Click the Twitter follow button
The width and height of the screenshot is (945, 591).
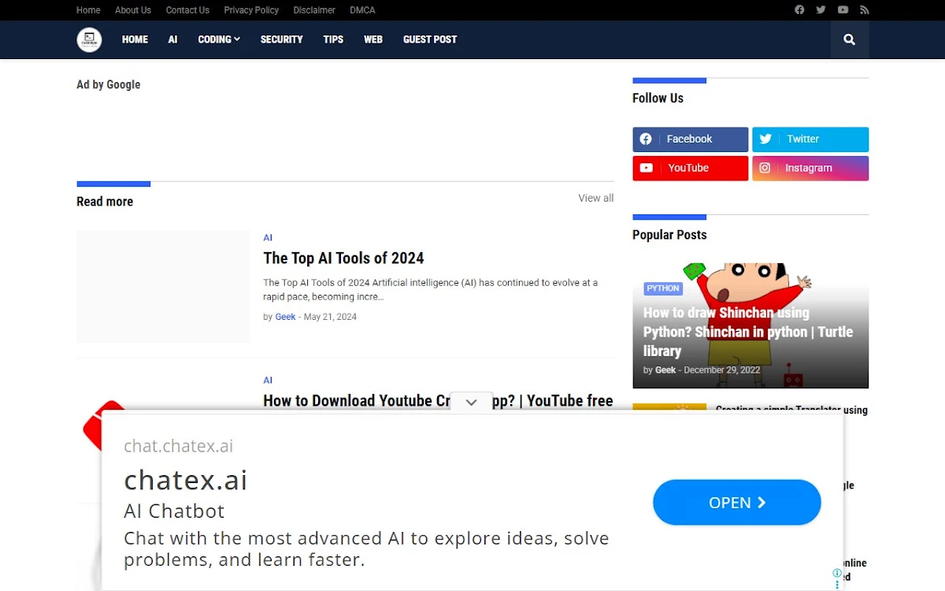click(x=810, y=139)
